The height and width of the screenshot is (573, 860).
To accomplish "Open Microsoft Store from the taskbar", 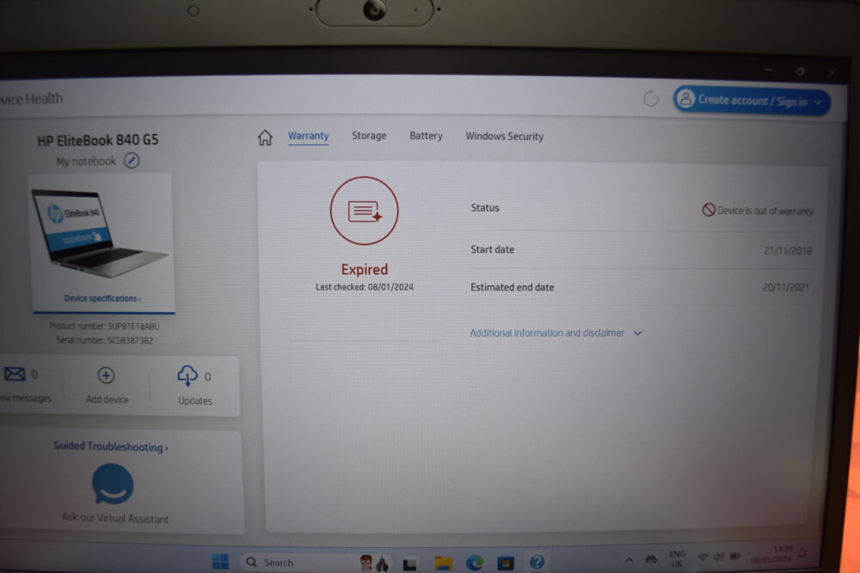I will pos(505,563).
